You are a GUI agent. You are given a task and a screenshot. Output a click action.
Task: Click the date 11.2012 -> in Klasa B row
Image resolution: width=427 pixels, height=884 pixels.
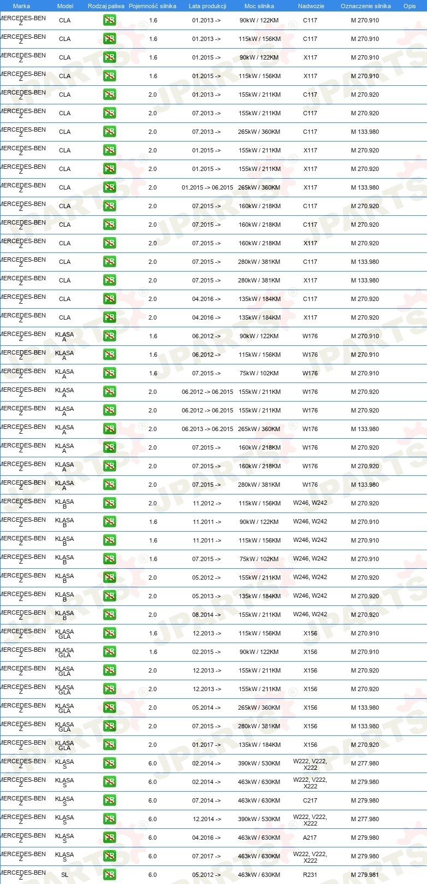coord(206,503)
